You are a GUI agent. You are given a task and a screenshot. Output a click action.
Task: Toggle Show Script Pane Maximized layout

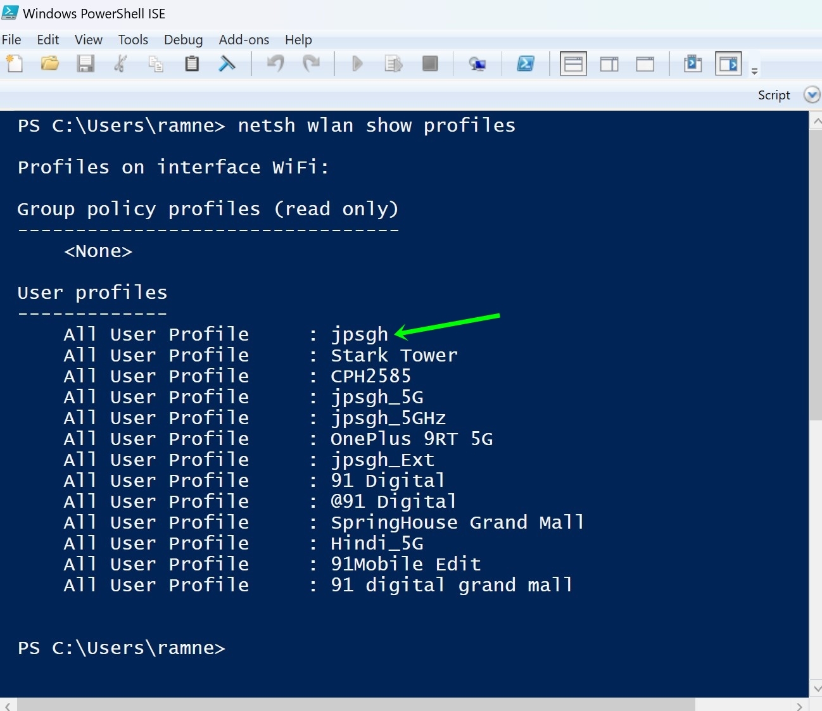pyautogui.click(x=645, y=63)
